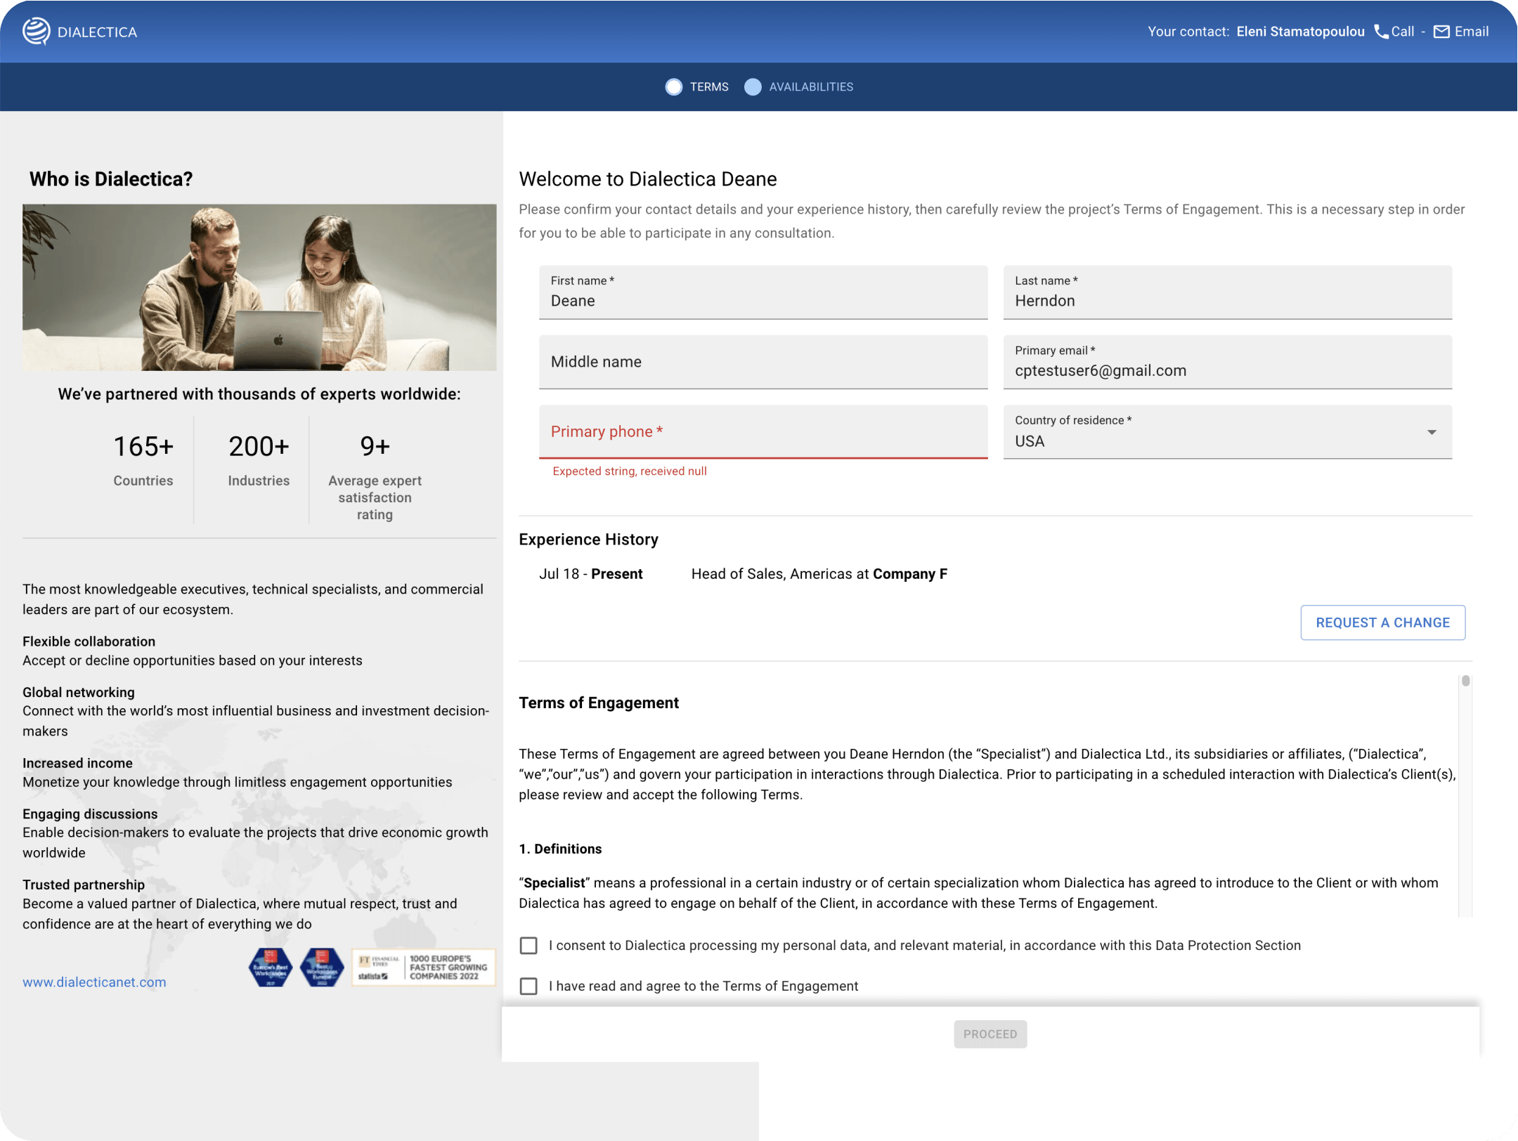1518x1141 pixels.
Task: Click the '200+' Industries statistic
Action: 259,447
